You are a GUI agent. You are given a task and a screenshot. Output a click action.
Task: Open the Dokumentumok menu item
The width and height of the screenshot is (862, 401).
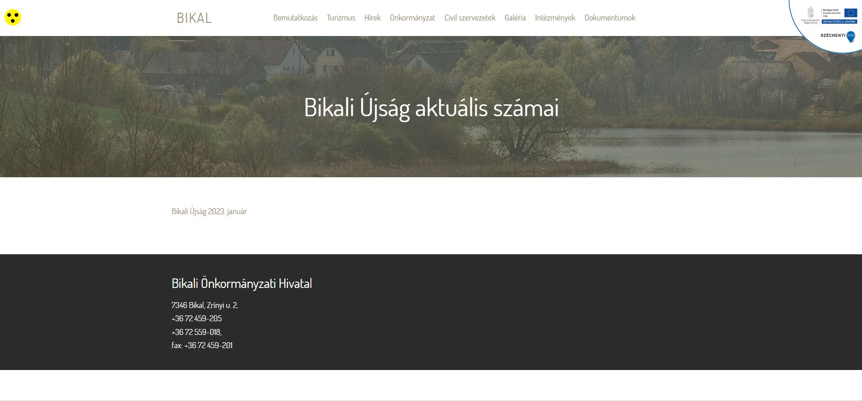[x=610, y=18]
